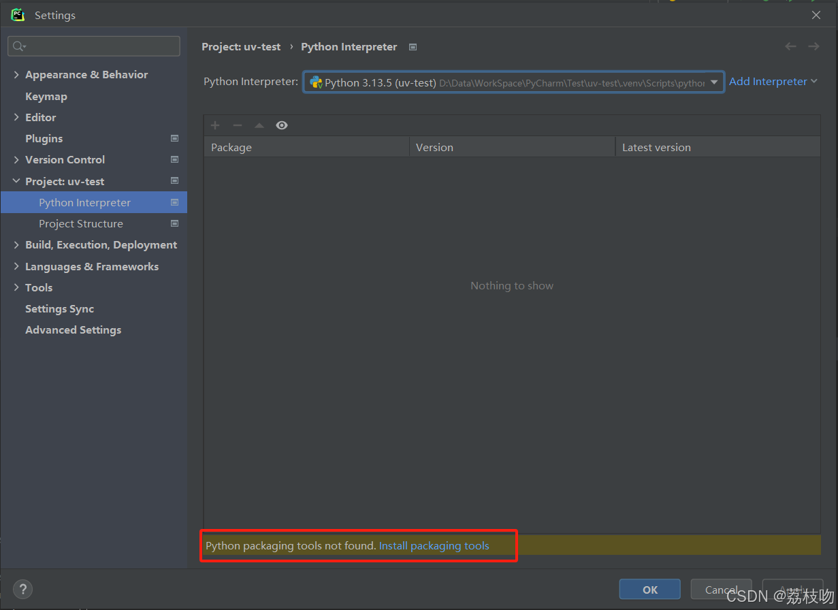Click the PyCharm logo in title bar
Image resolution: width=838 pixels, height=610 pixels.
point(18,14)
